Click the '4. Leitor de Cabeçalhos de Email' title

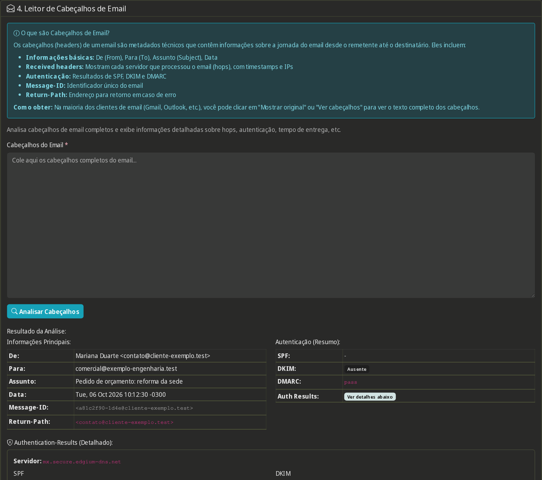[x=72, y=9]
